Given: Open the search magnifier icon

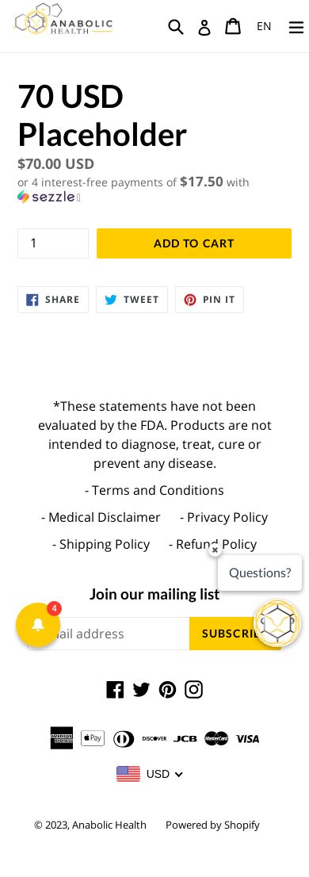Looking at the screenshot, I should point(176,26).
